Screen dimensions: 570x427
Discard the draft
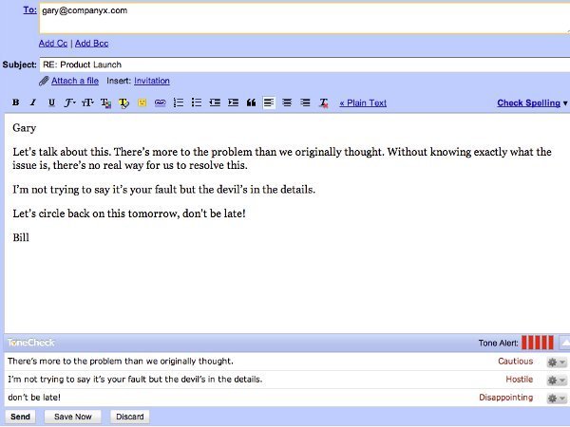(x=130, y=417)
